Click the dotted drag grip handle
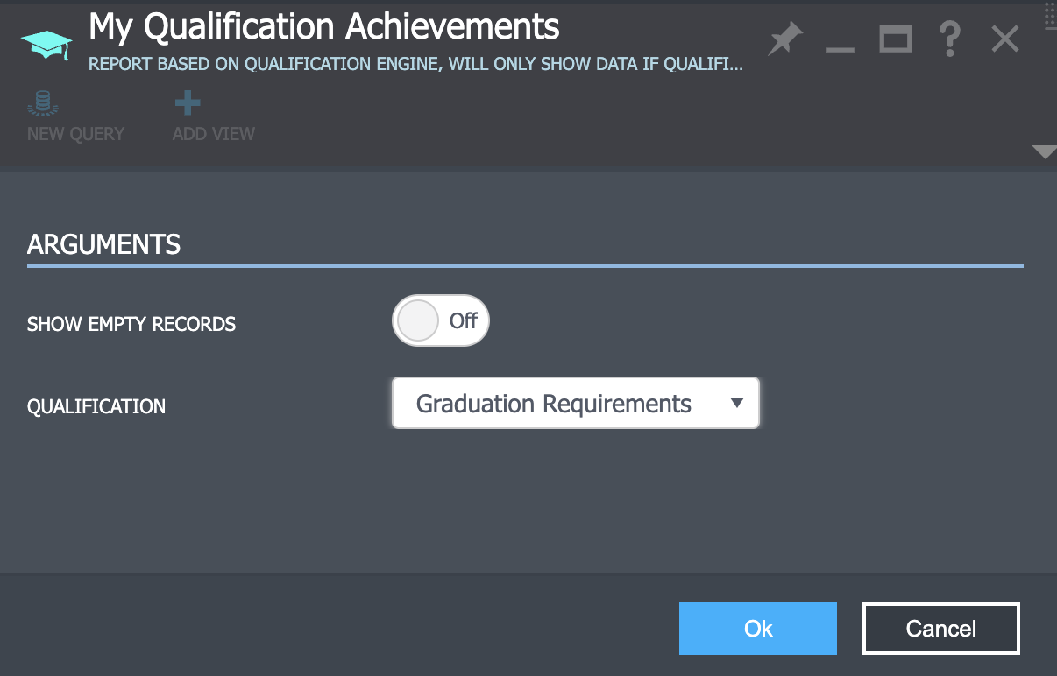The height and width of the screenshot is (676, 1057). (x=1050, y=16)
